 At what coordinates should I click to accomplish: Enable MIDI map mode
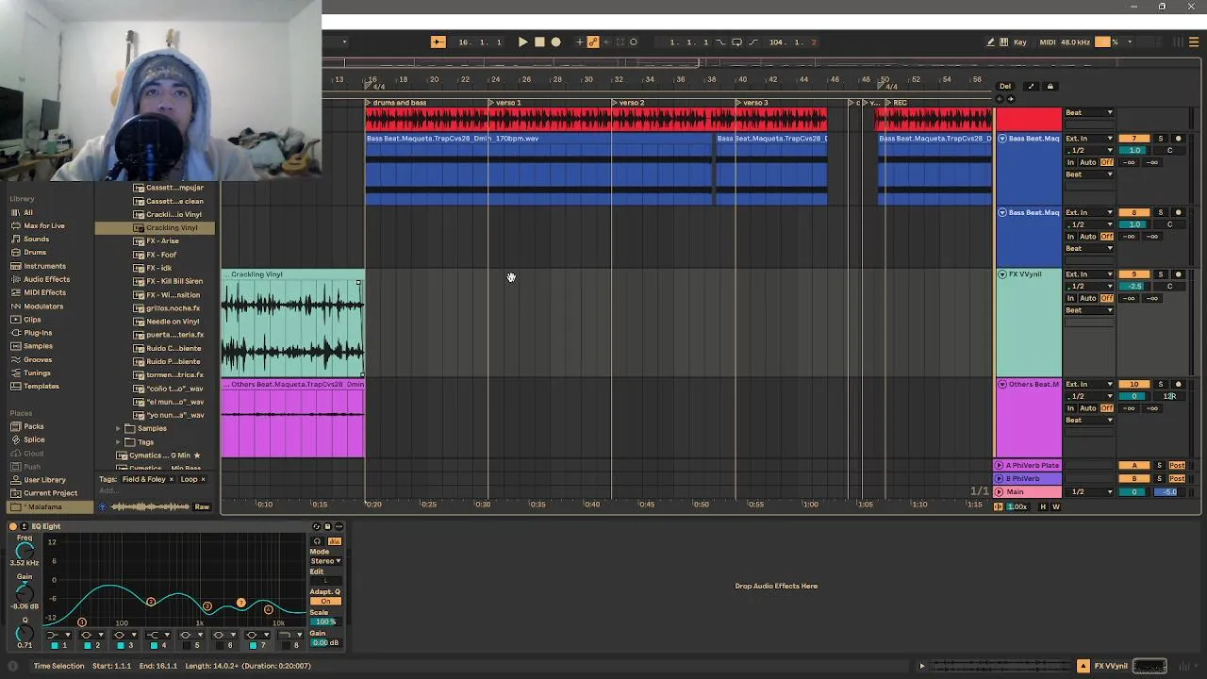click(x=1048, y=41)
